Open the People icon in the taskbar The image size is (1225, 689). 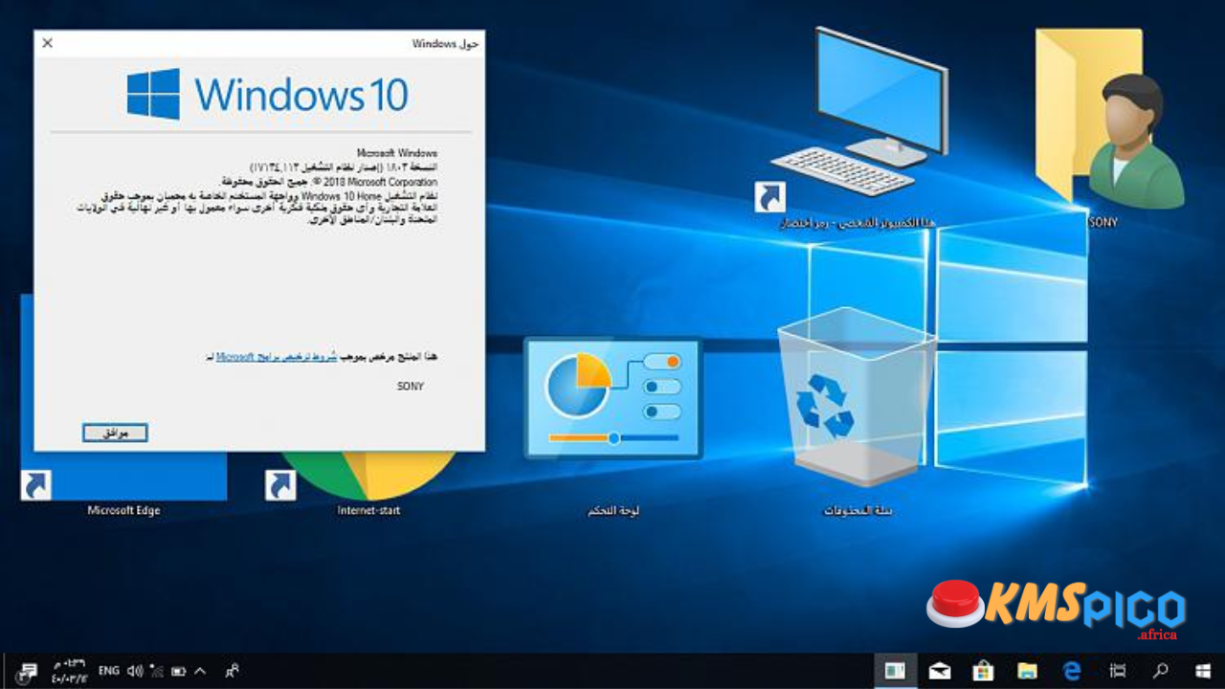[232, 671]
